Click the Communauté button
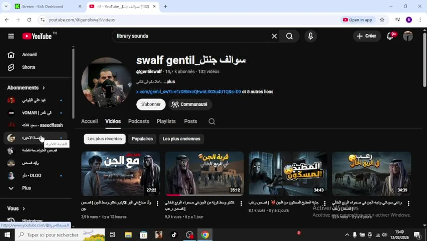The height and width of the screenshot is (241, 427). point(189,104)
